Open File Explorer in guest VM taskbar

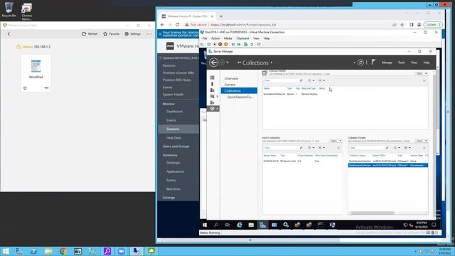coord(251,225)
